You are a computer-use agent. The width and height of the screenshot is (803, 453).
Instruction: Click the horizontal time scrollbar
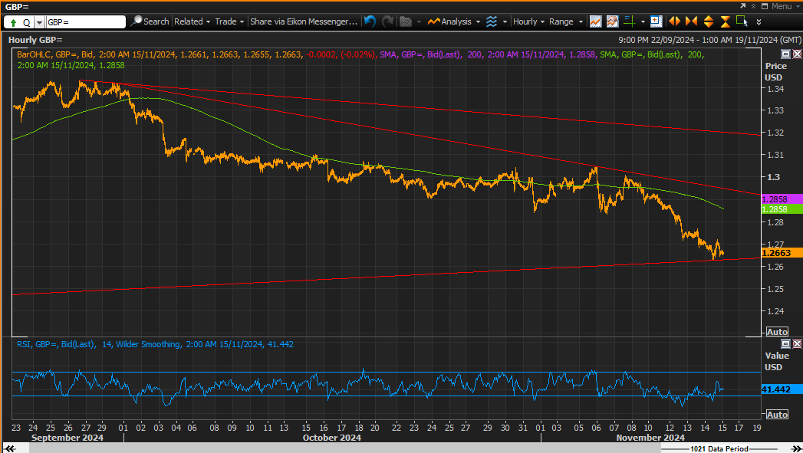click(x=344, y=448)
